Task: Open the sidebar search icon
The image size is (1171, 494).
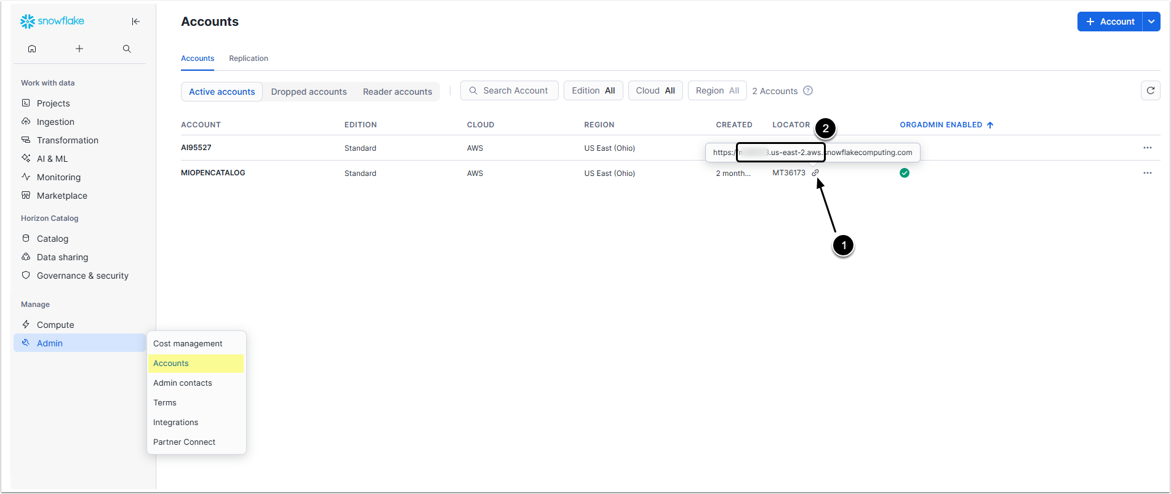Action: [127, 49]
